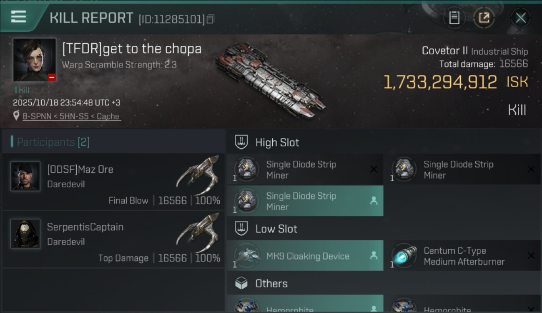Screen dimensions: 542x313
Task: Select the Participants [2] tab
Action: [x=50, y=142]
